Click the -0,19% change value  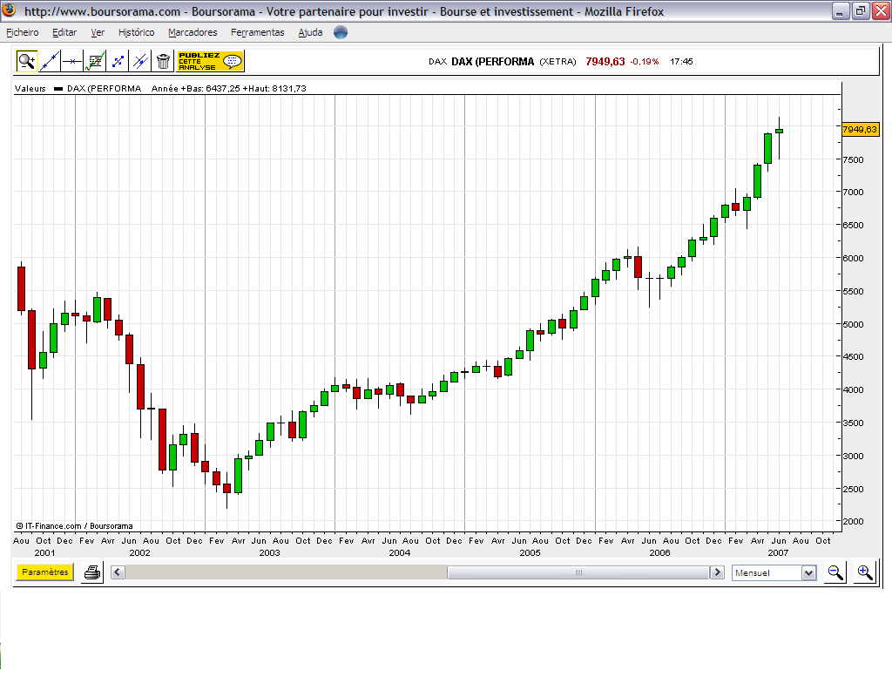coord(645,62)
